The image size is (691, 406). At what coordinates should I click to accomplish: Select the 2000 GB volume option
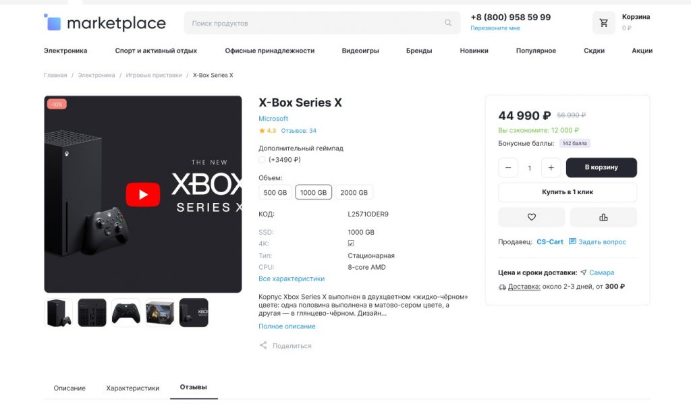[x=354, y=192]
